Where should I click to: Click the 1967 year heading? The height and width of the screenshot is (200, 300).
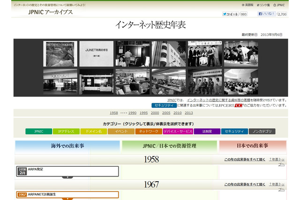(x=151, y=185)
